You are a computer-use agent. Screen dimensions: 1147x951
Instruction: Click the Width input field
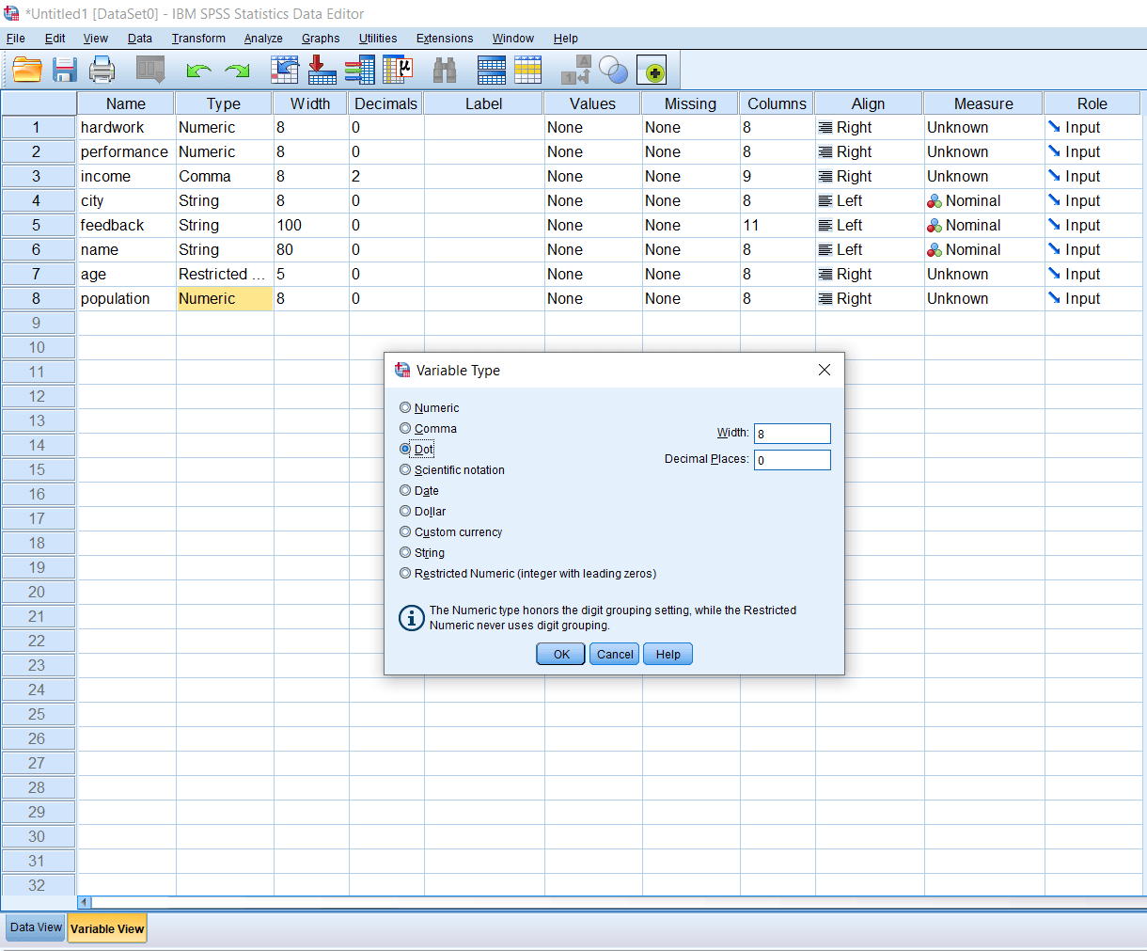pos(793,434)
